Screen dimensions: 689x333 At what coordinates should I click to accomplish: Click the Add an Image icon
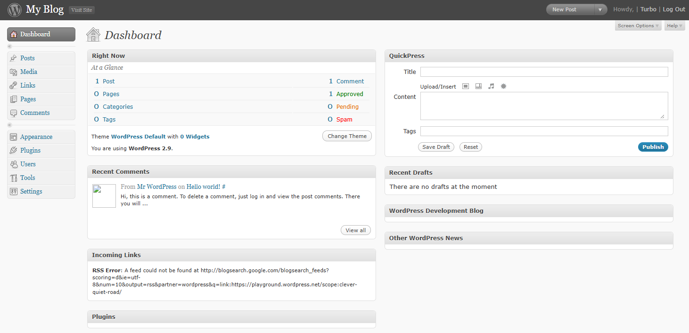(x=466, y=86)
